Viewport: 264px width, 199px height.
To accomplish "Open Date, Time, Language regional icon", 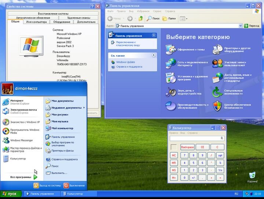I will [x=217, y=78].
